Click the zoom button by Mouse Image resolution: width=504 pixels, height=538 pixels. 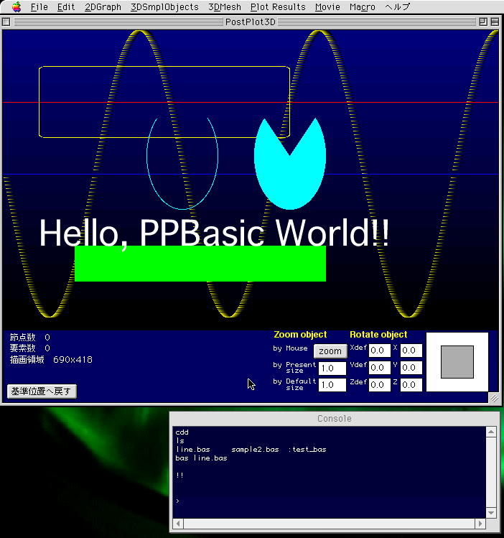click(x=330, y=351)
